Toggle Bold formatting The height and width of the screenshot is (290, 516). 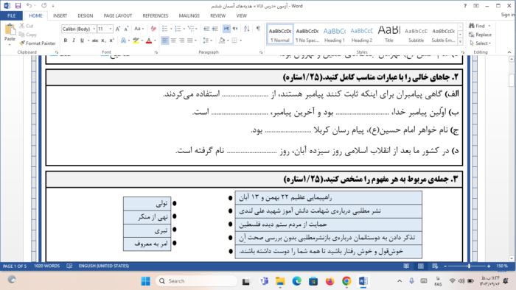tap(66, 40)
